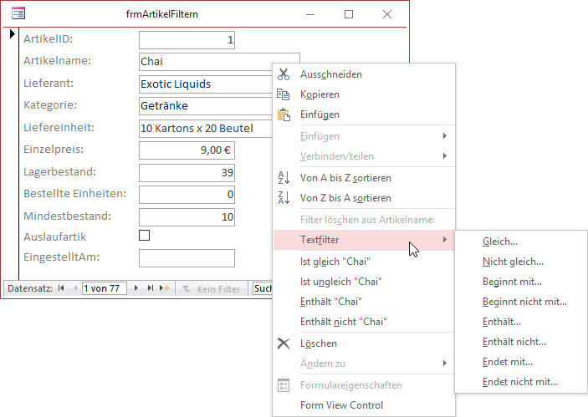Image resolution: width=588 pixels, height=417 pixels.
Task: Click the Artikelname: label
Action: click(58, 61)
